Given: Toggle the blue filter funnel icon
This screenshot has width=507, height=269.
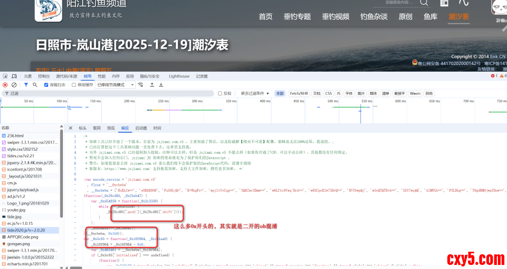Looking at the screenshot, I should click(26, 85).
